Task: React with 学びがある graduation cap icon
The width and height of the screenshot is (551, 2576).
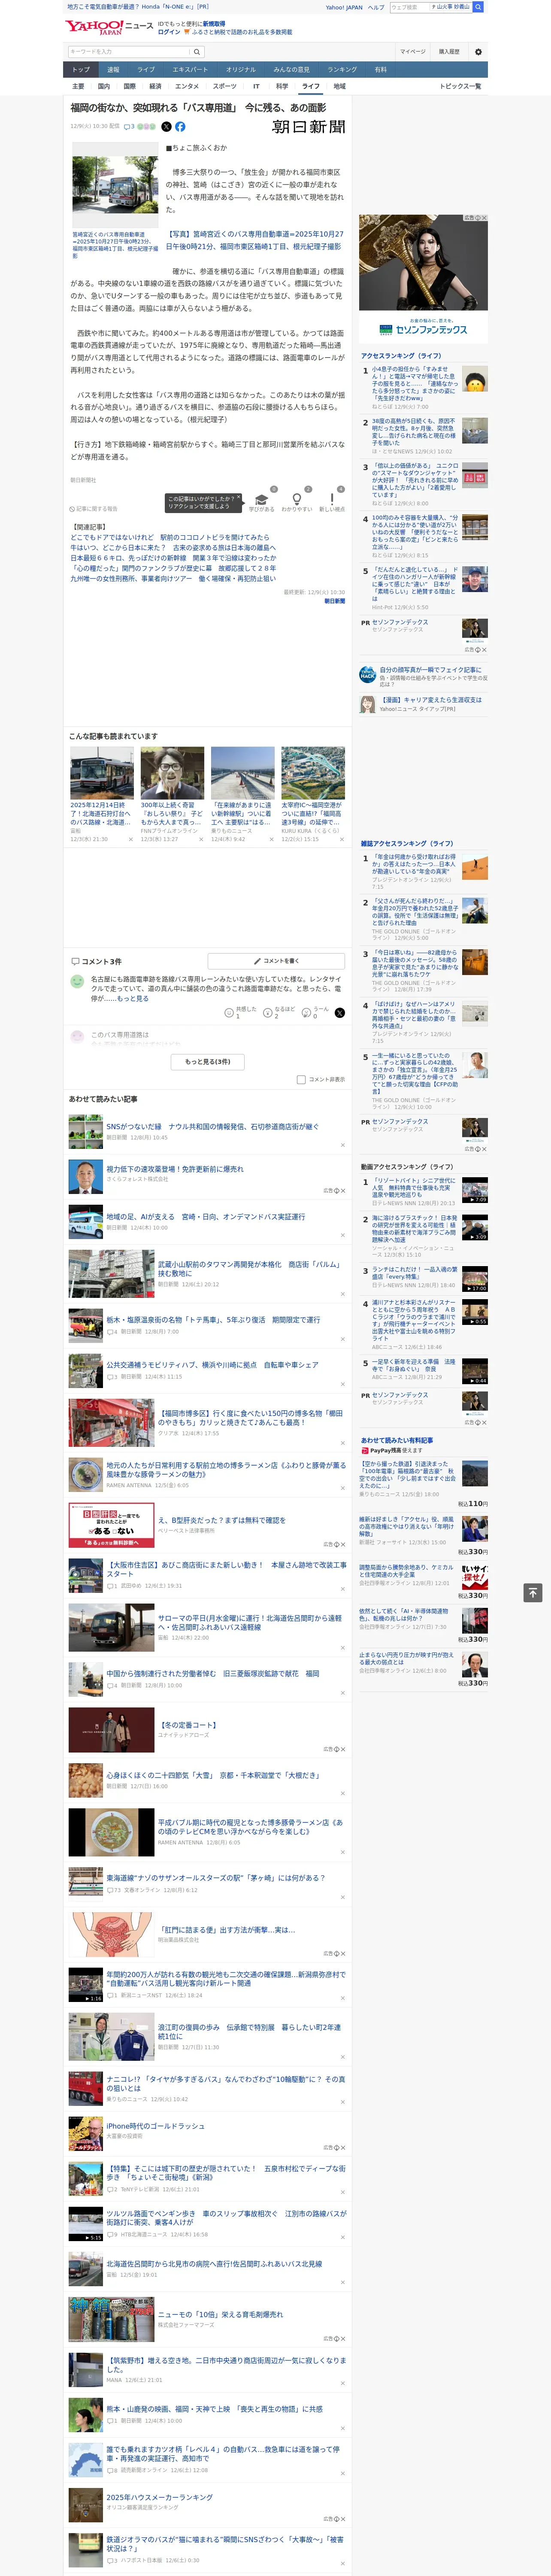Action: [x=262, y=501]
